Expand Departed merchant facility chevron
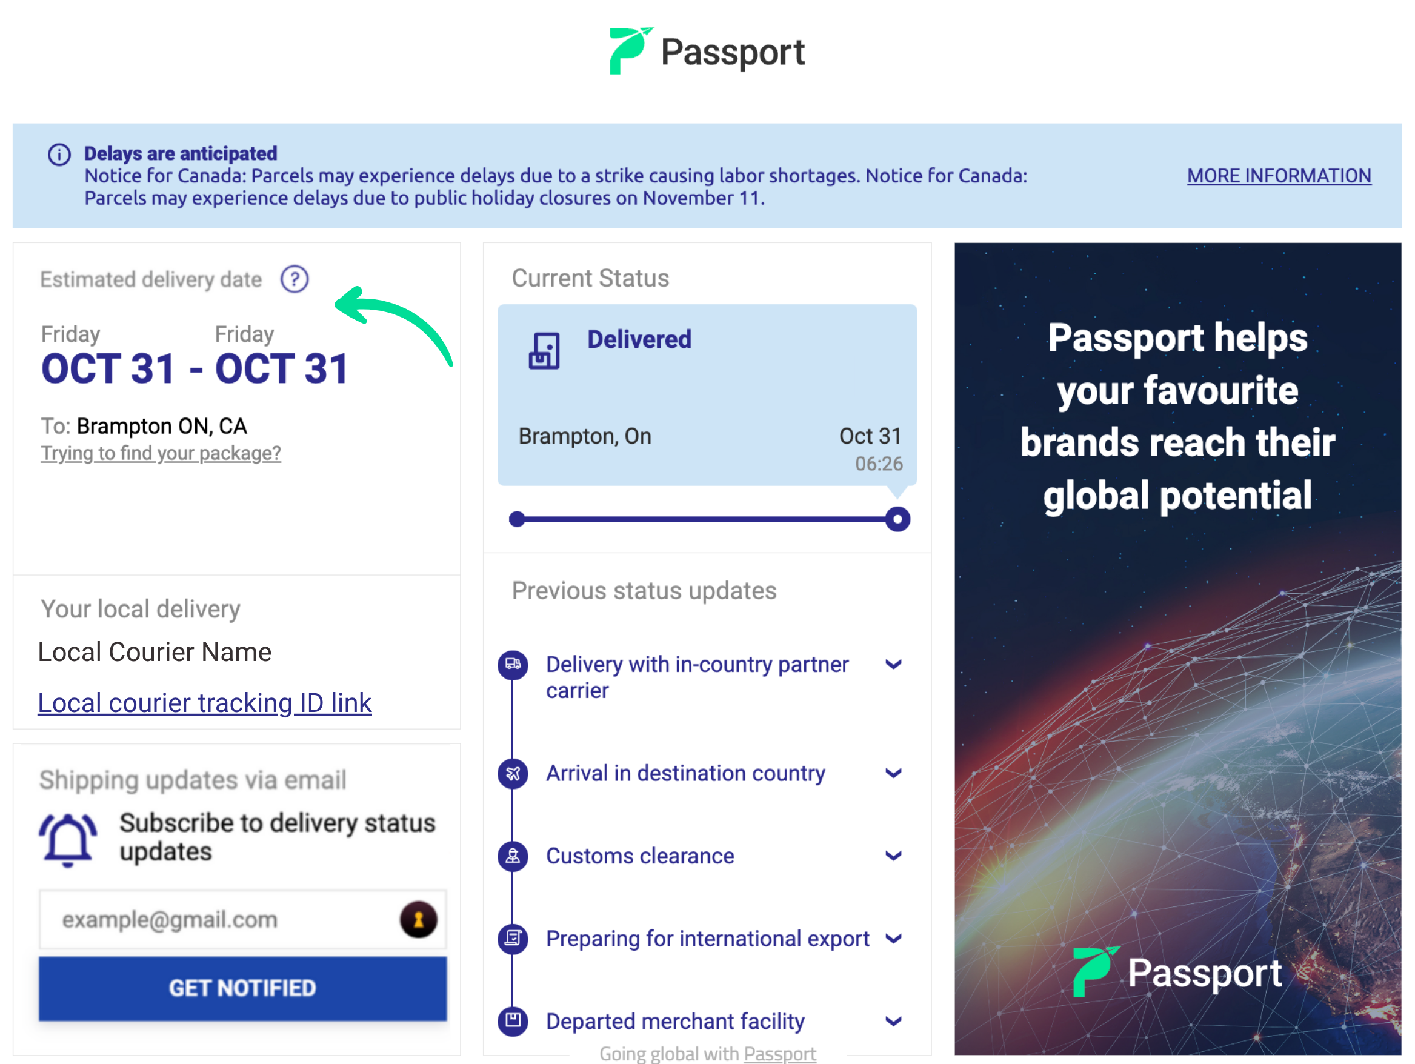This screenshot has width=1415, height=1064. 894,1021
